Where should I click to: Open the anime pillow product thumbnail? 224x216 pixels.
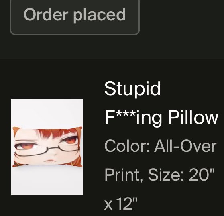click(47, 147)
